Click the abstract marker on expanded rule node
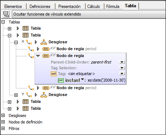The width and height of the screenshot is (166, 135). coord(53,55)
